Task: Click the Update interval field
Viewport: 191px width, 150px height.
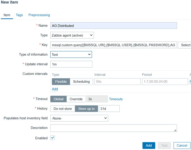Action: click(71, 64)
